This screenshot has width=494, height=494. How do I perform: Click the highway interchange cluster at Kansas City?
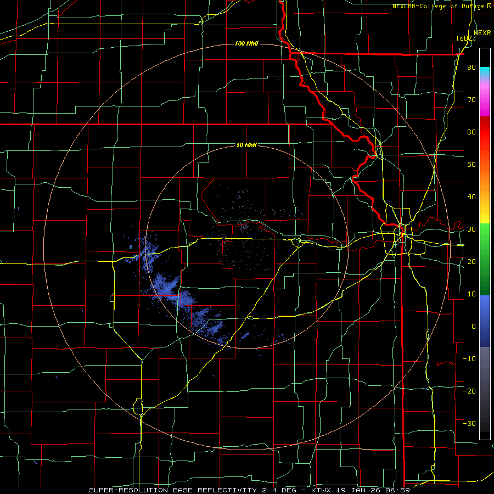(x=402, y=233)
